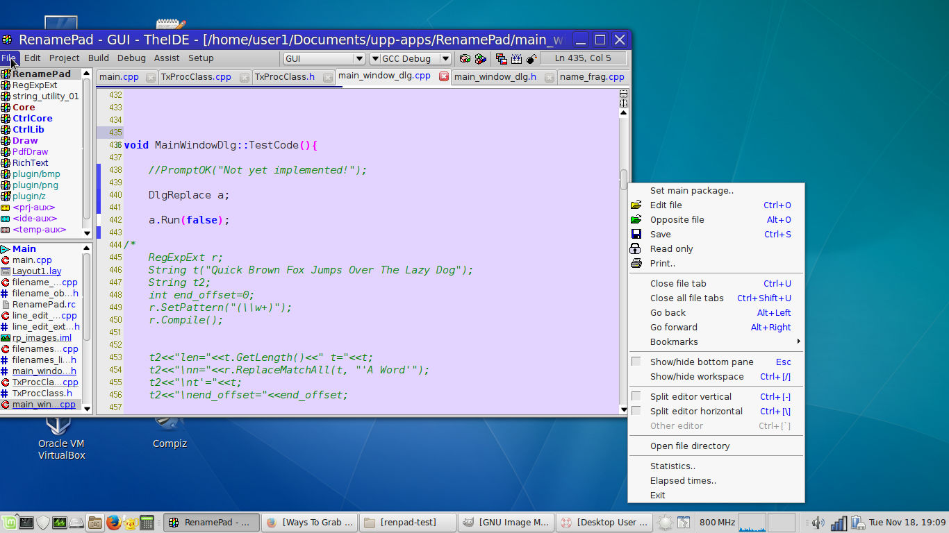This screenshot has width=949, height=533.
Task: Open the Build menu
Action: point(98,58)
